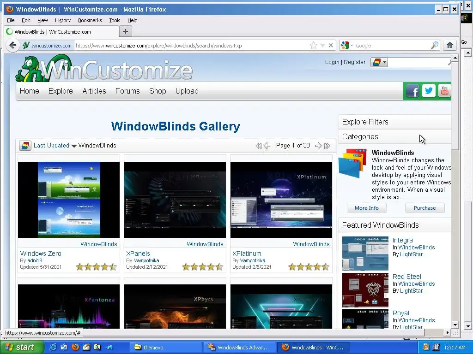Open the XPlatinum skin thumbnail
Image resolution: width=473 pixels, height=354 pixels.
tap(281, 200)
